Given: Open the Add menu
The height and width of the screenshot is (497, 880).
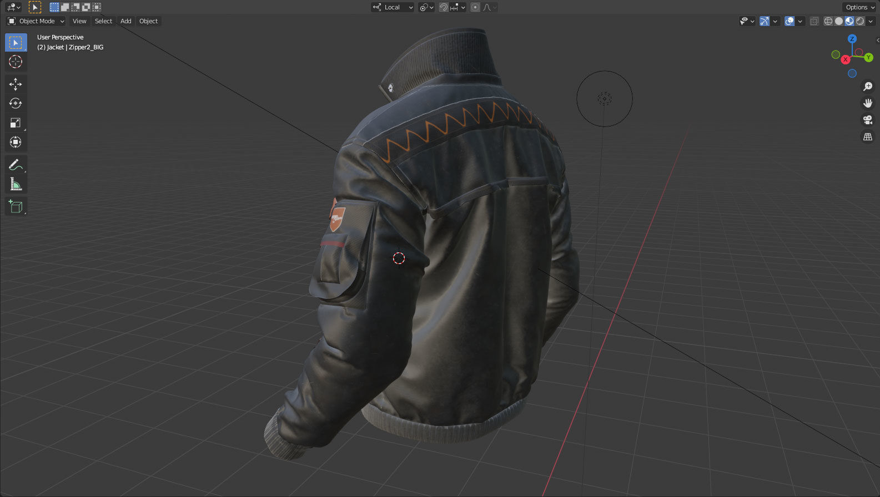Looking at the screenshot, I should 126,21.
